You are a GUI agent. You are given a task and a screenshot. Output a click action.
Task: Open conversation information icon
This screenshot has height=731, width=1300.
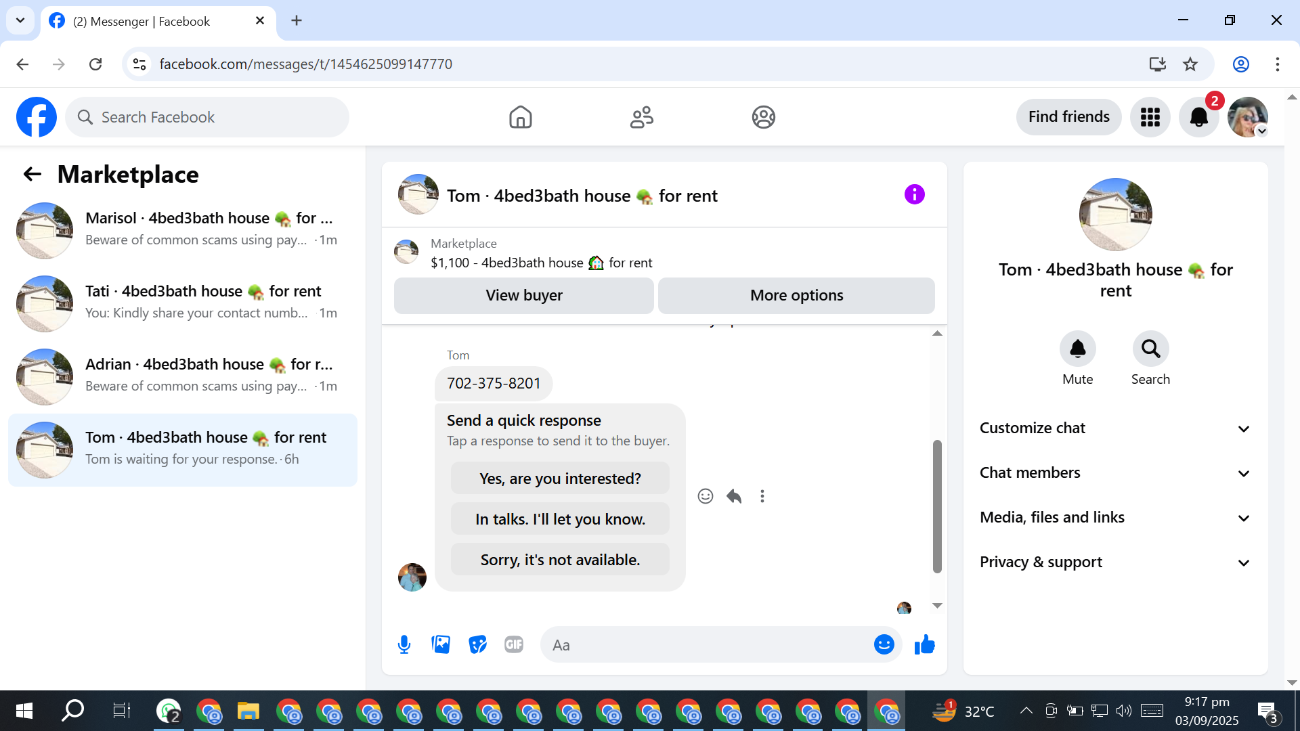pyautogui.click(x=914, y=195)
